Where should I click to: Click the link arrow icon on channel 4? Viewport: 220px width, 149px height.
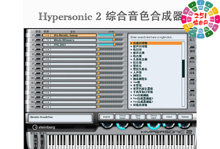point(47,50)
